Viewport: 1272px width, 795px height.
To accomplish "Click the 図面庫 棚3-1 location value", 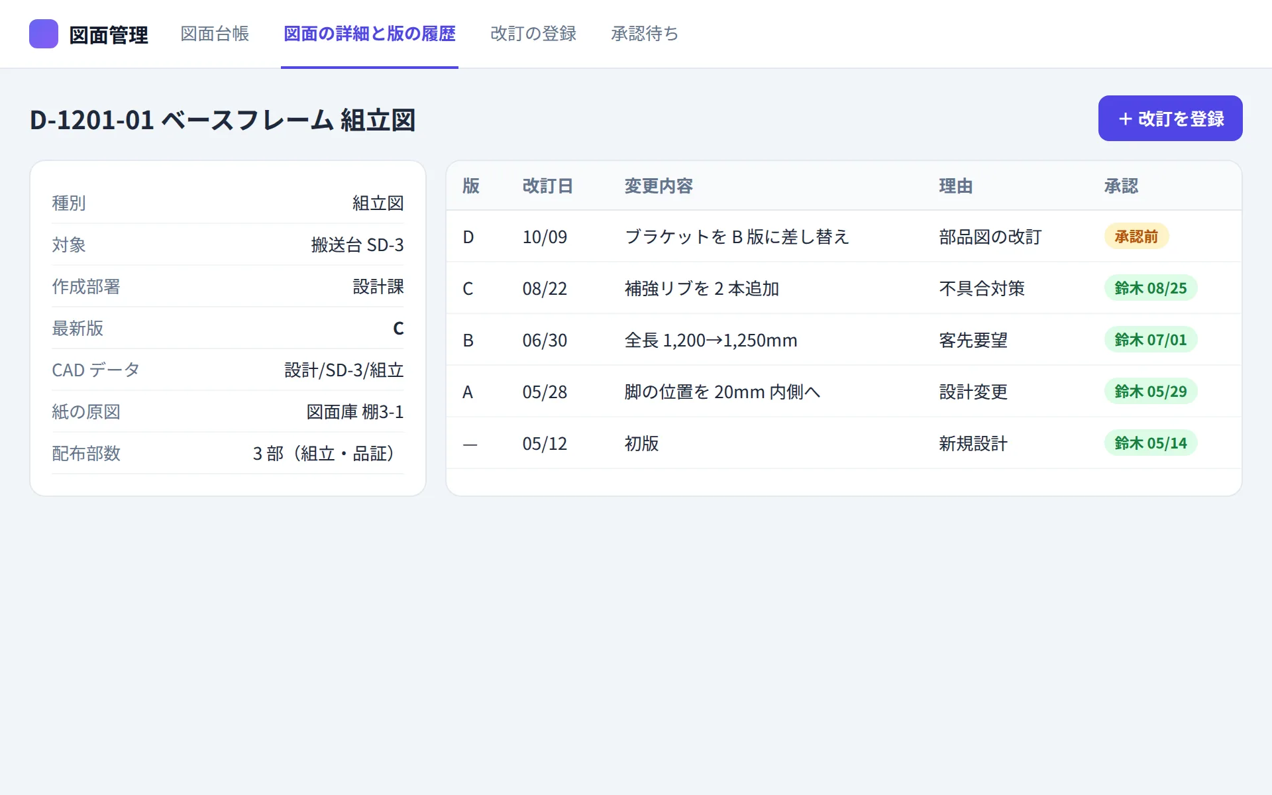I will pos(355,412).
